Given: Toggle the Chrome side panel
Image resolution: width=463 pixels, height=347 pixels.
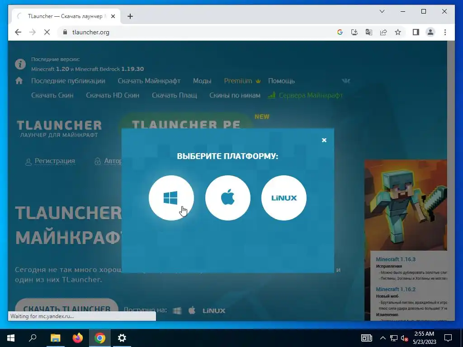Looking at the screenshot, I should coord(416,32).
